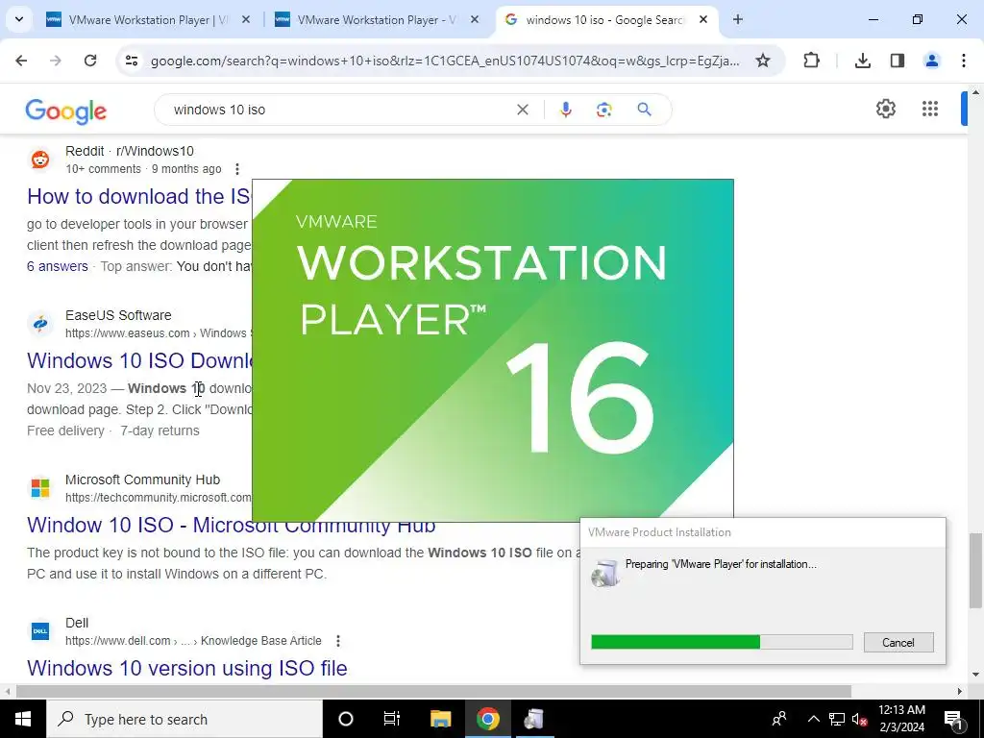Go to Google homepage via logo

pyautogui.click(x=66, y=111)
